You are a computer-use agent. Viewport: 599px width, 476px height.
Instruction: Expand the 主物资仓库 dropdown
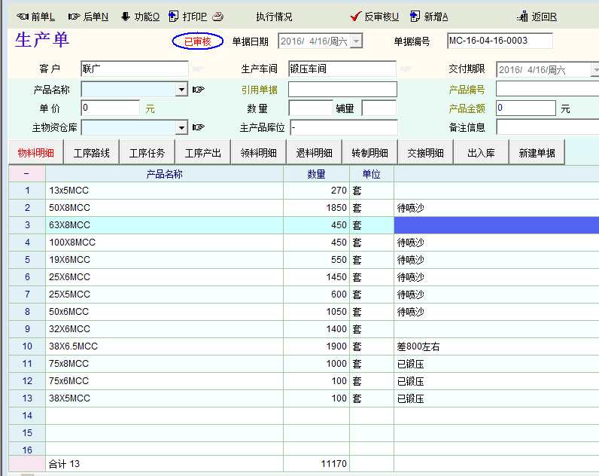click(x=181, y=127)
